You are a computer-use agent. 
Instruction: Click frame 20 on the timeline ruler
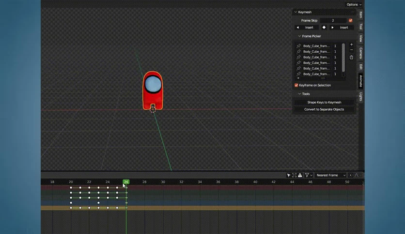(71, 182)
